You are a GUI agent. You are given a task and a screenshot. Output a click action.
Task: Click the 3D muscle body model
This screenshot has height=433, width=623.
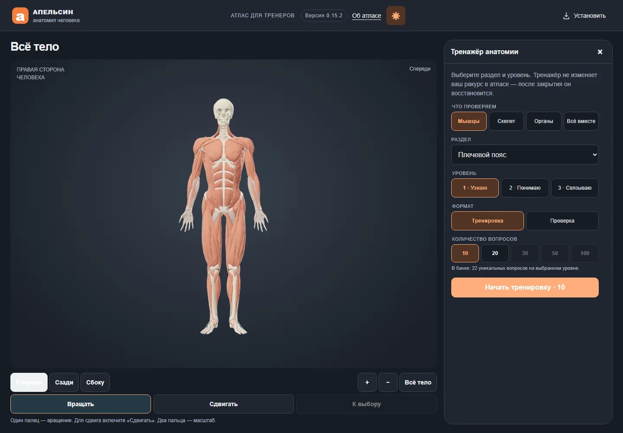tap(224, 216)
